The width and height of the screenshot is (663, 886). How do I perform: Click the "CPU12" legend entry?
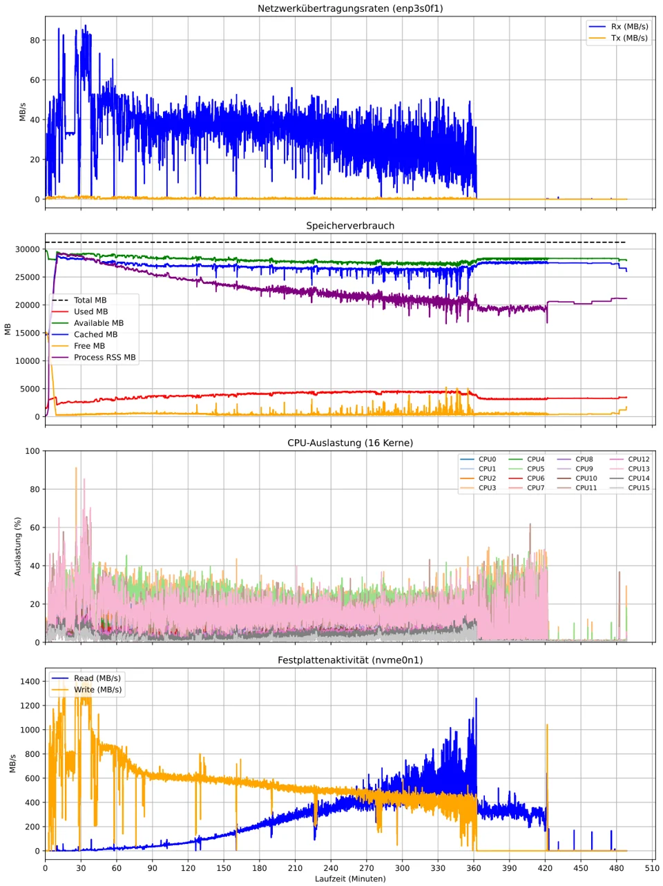630,459
